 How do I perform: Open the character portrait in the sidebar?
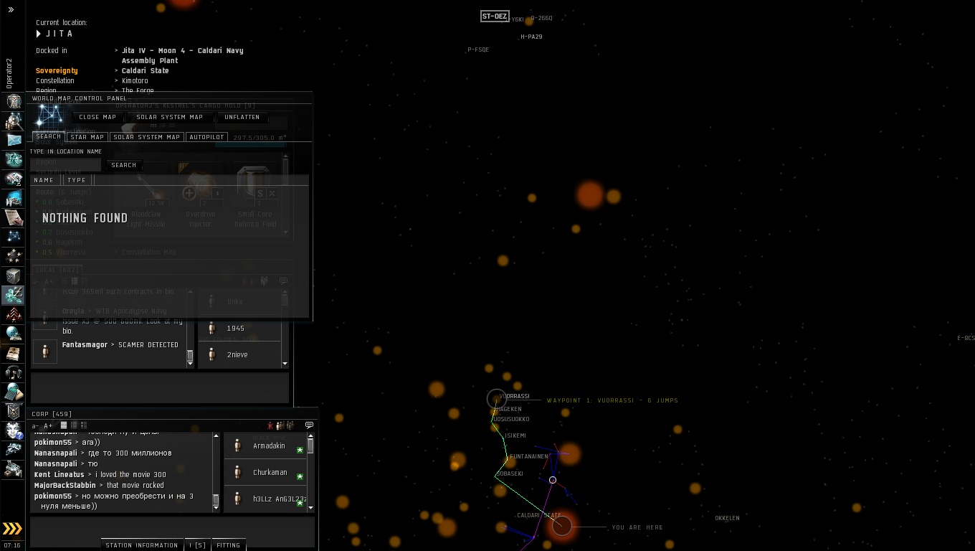[x=14, y=101]
